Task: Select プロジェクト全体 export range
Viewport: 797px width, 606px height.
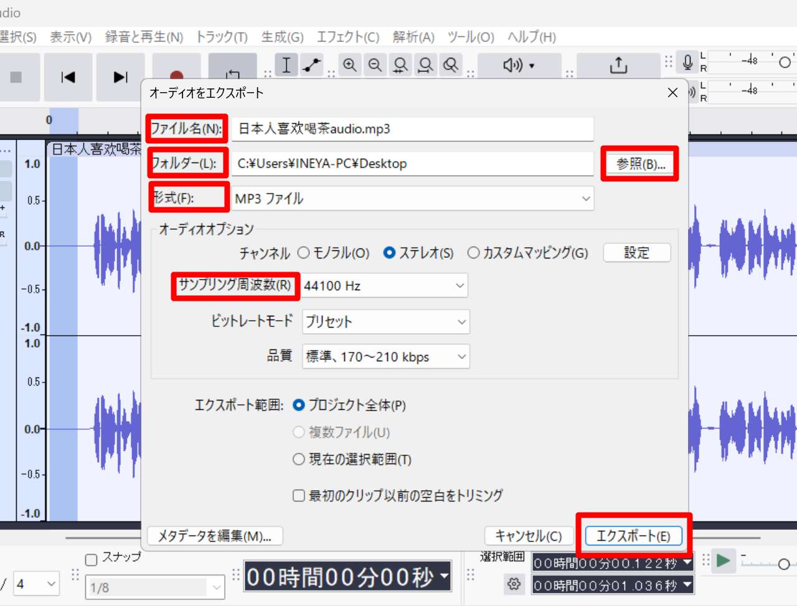Action: click(x=350, y=405)
